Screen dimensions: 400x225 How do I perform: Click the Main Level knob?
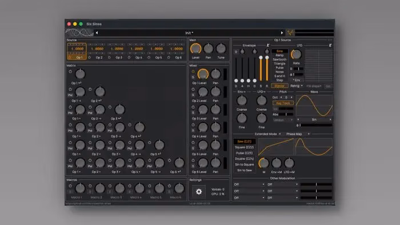(195, 49)
